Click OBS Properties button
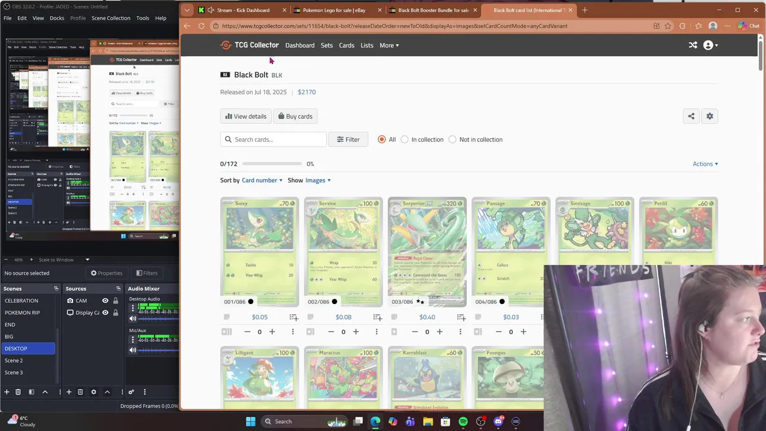 (x=107, y=273)
